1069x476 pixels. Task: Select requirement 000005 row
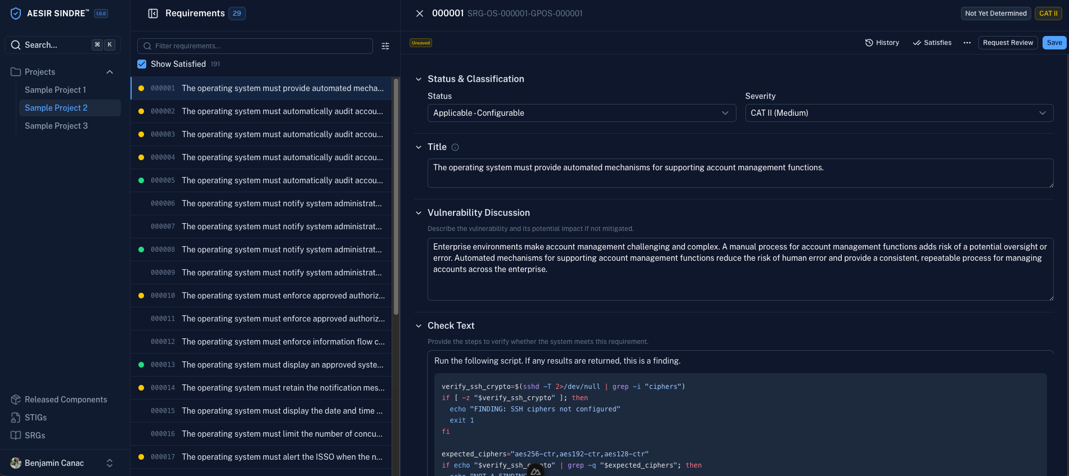pyautogui.click(x=261, y=180)
